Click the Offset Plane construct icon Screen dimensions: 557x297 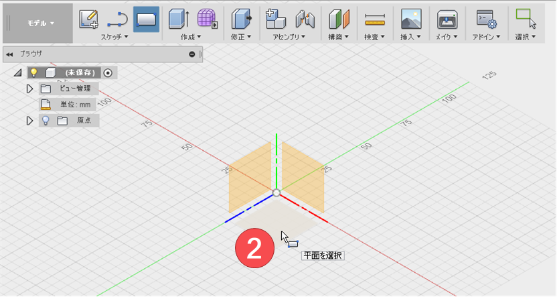point(339,19)
